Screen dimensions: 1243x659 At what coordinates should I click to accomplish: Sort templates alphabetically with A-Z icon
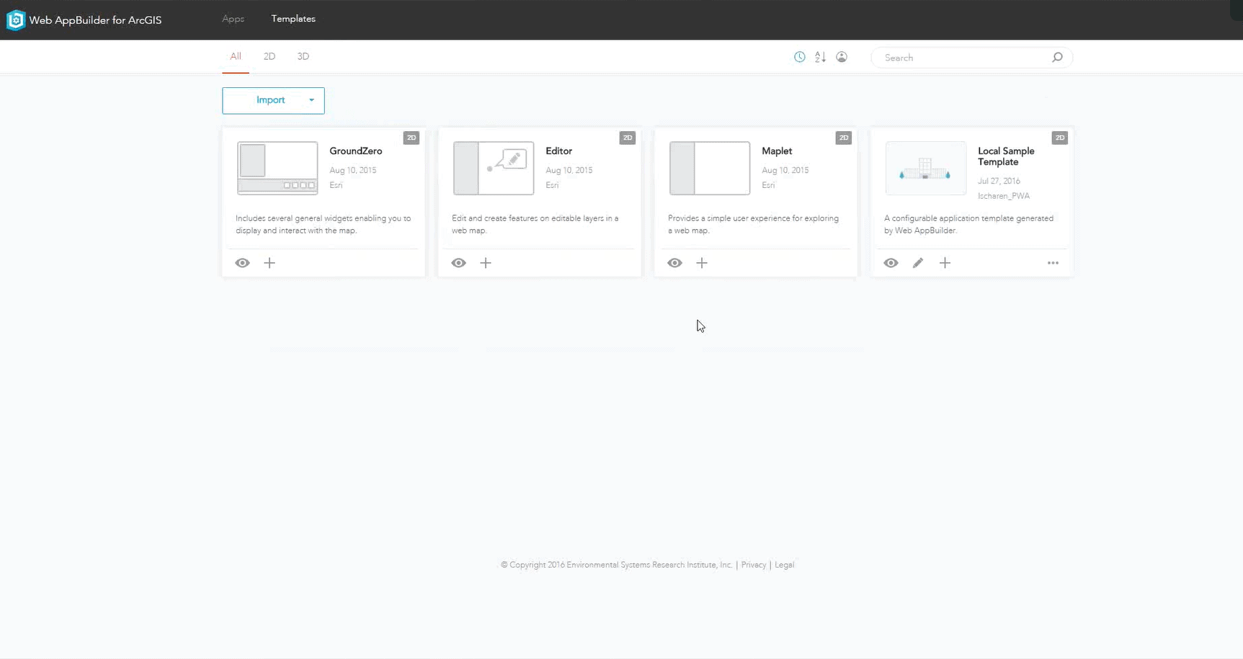(x=820, y=57)
